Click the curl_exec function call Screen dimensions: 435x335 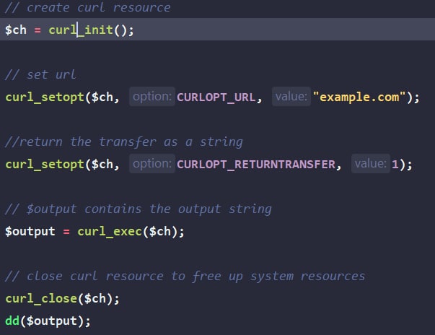110,232
